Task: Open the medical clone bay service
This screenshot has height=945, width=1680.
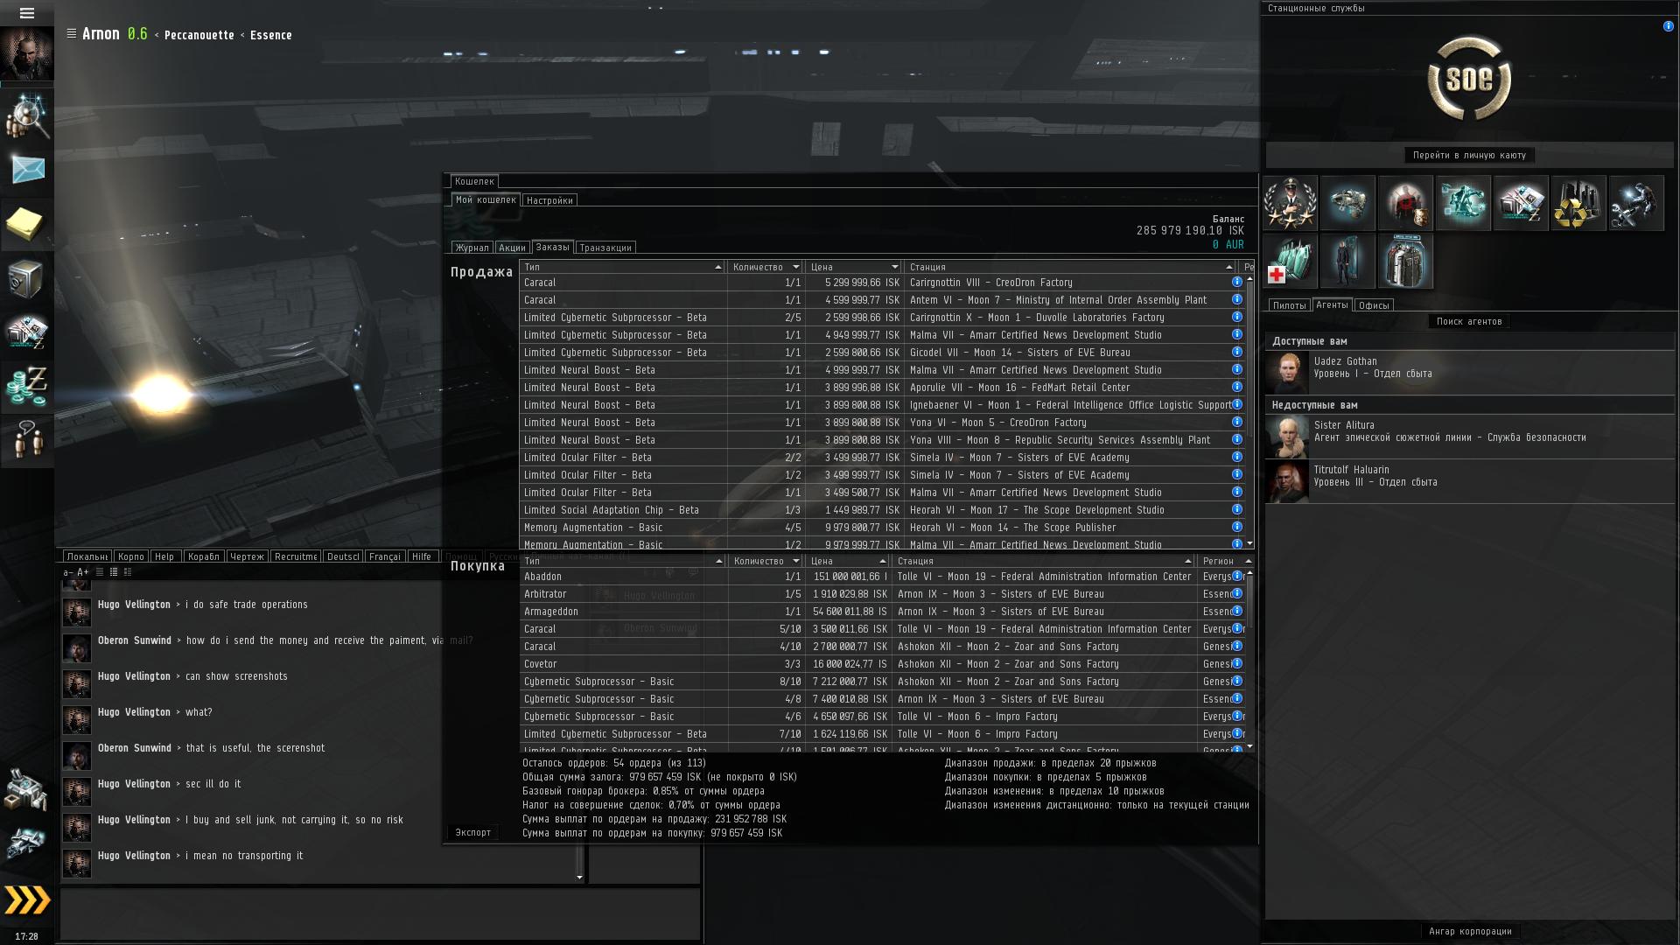Action: click(x=1290, y=261)
